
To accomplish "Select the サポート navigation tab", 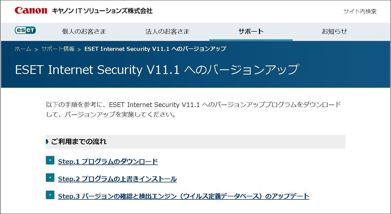I will [x=251, y=31].
